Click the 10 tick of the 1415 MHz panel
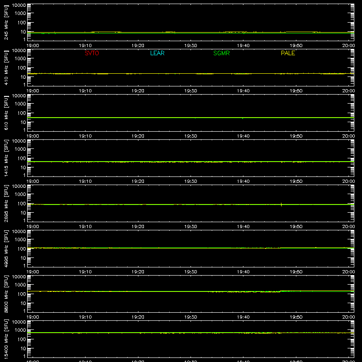Screen dimensions: 362x362 [x=23, y=167]
